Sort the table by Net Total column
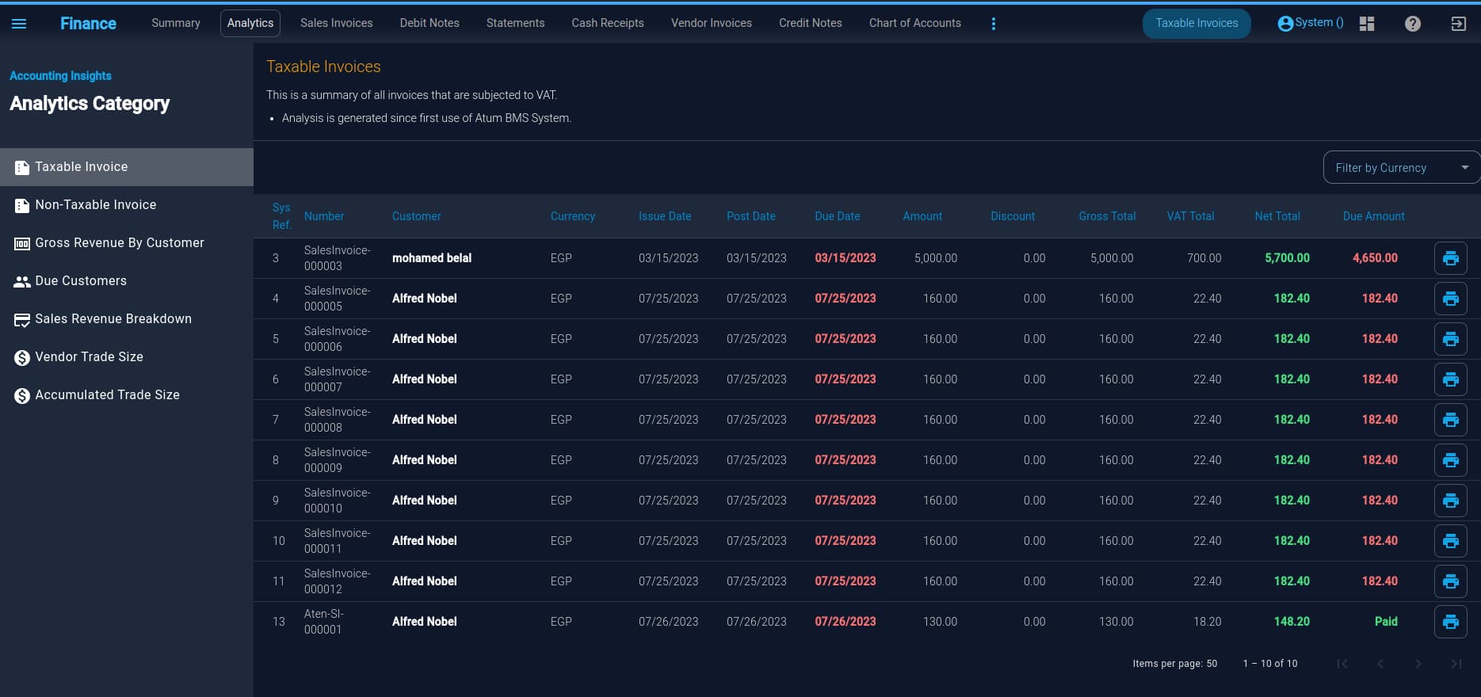 1277,216
